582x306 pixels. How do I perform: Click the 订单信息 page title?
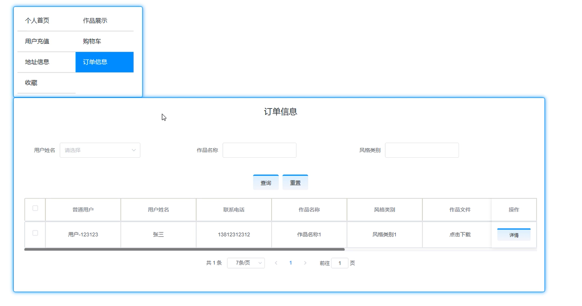coord(281,112)
